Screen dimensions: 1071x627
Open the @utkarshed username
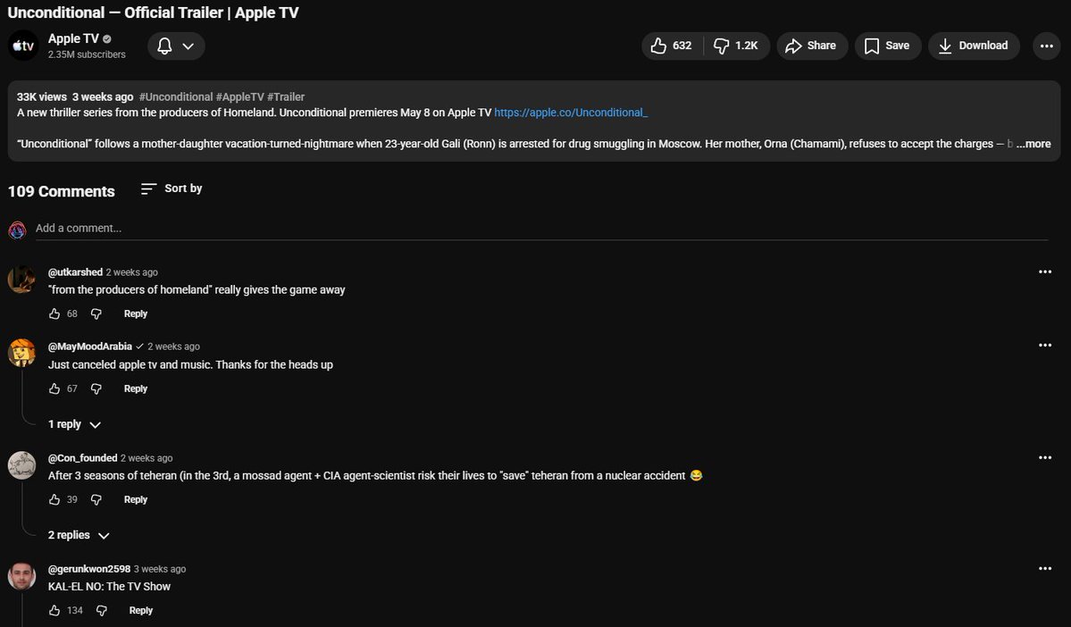tap(75, 272)
